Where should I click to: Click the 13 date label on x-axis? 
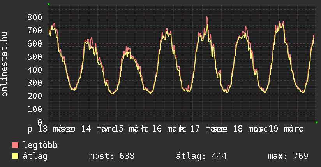[x=42, y=129]
